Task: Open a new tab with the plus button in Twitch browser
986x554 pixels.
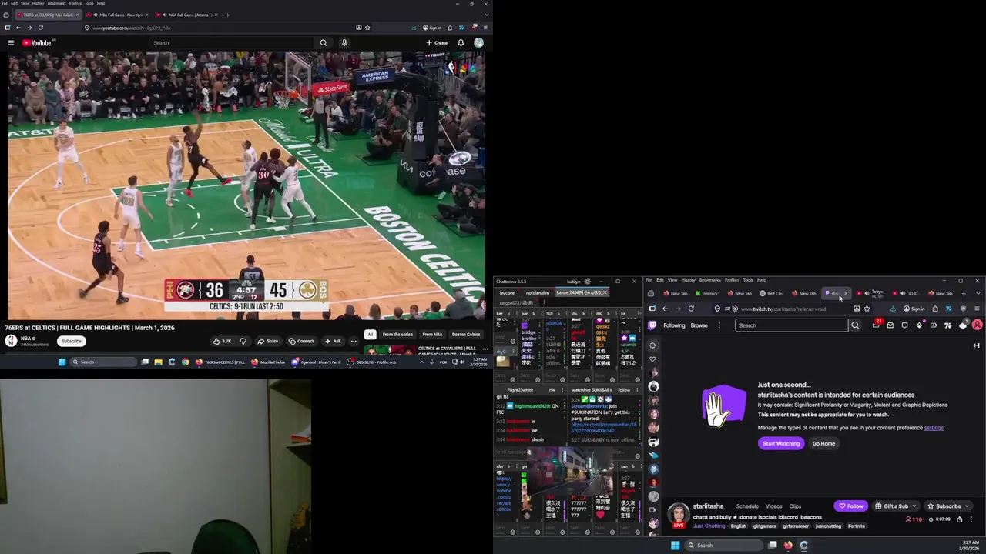Action: point(964,293)
